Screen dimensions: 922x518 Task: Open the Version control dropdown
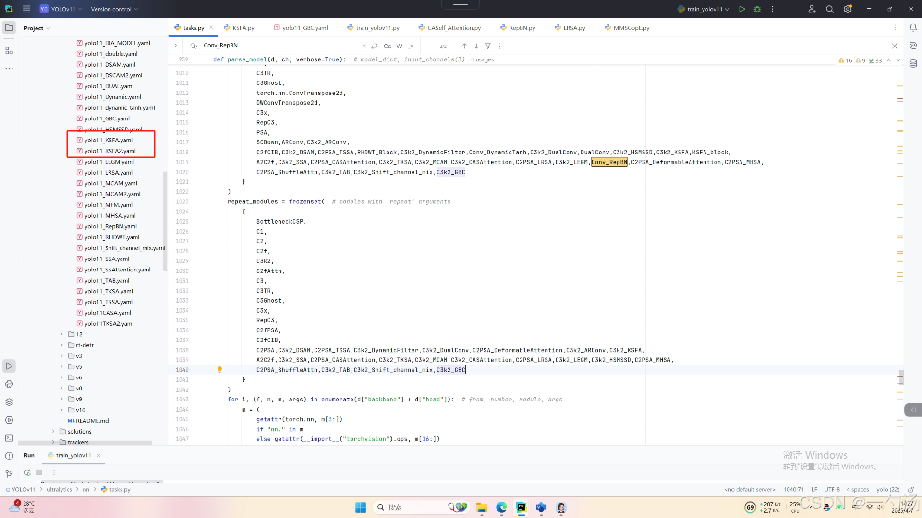[x=114, y=9]
